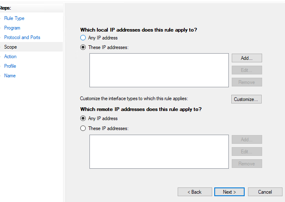Image resolution: width=285 pixels, height=202 pixels.
Task: Open the Profile step
Action: 10,66
